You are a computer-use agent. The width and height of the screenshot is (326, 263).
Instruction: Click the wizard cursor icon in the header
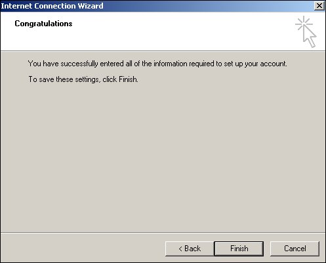(306, 31)
